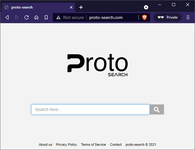195x150 pixels.
Task: Open a new tab with plus button
Action: 81,7
